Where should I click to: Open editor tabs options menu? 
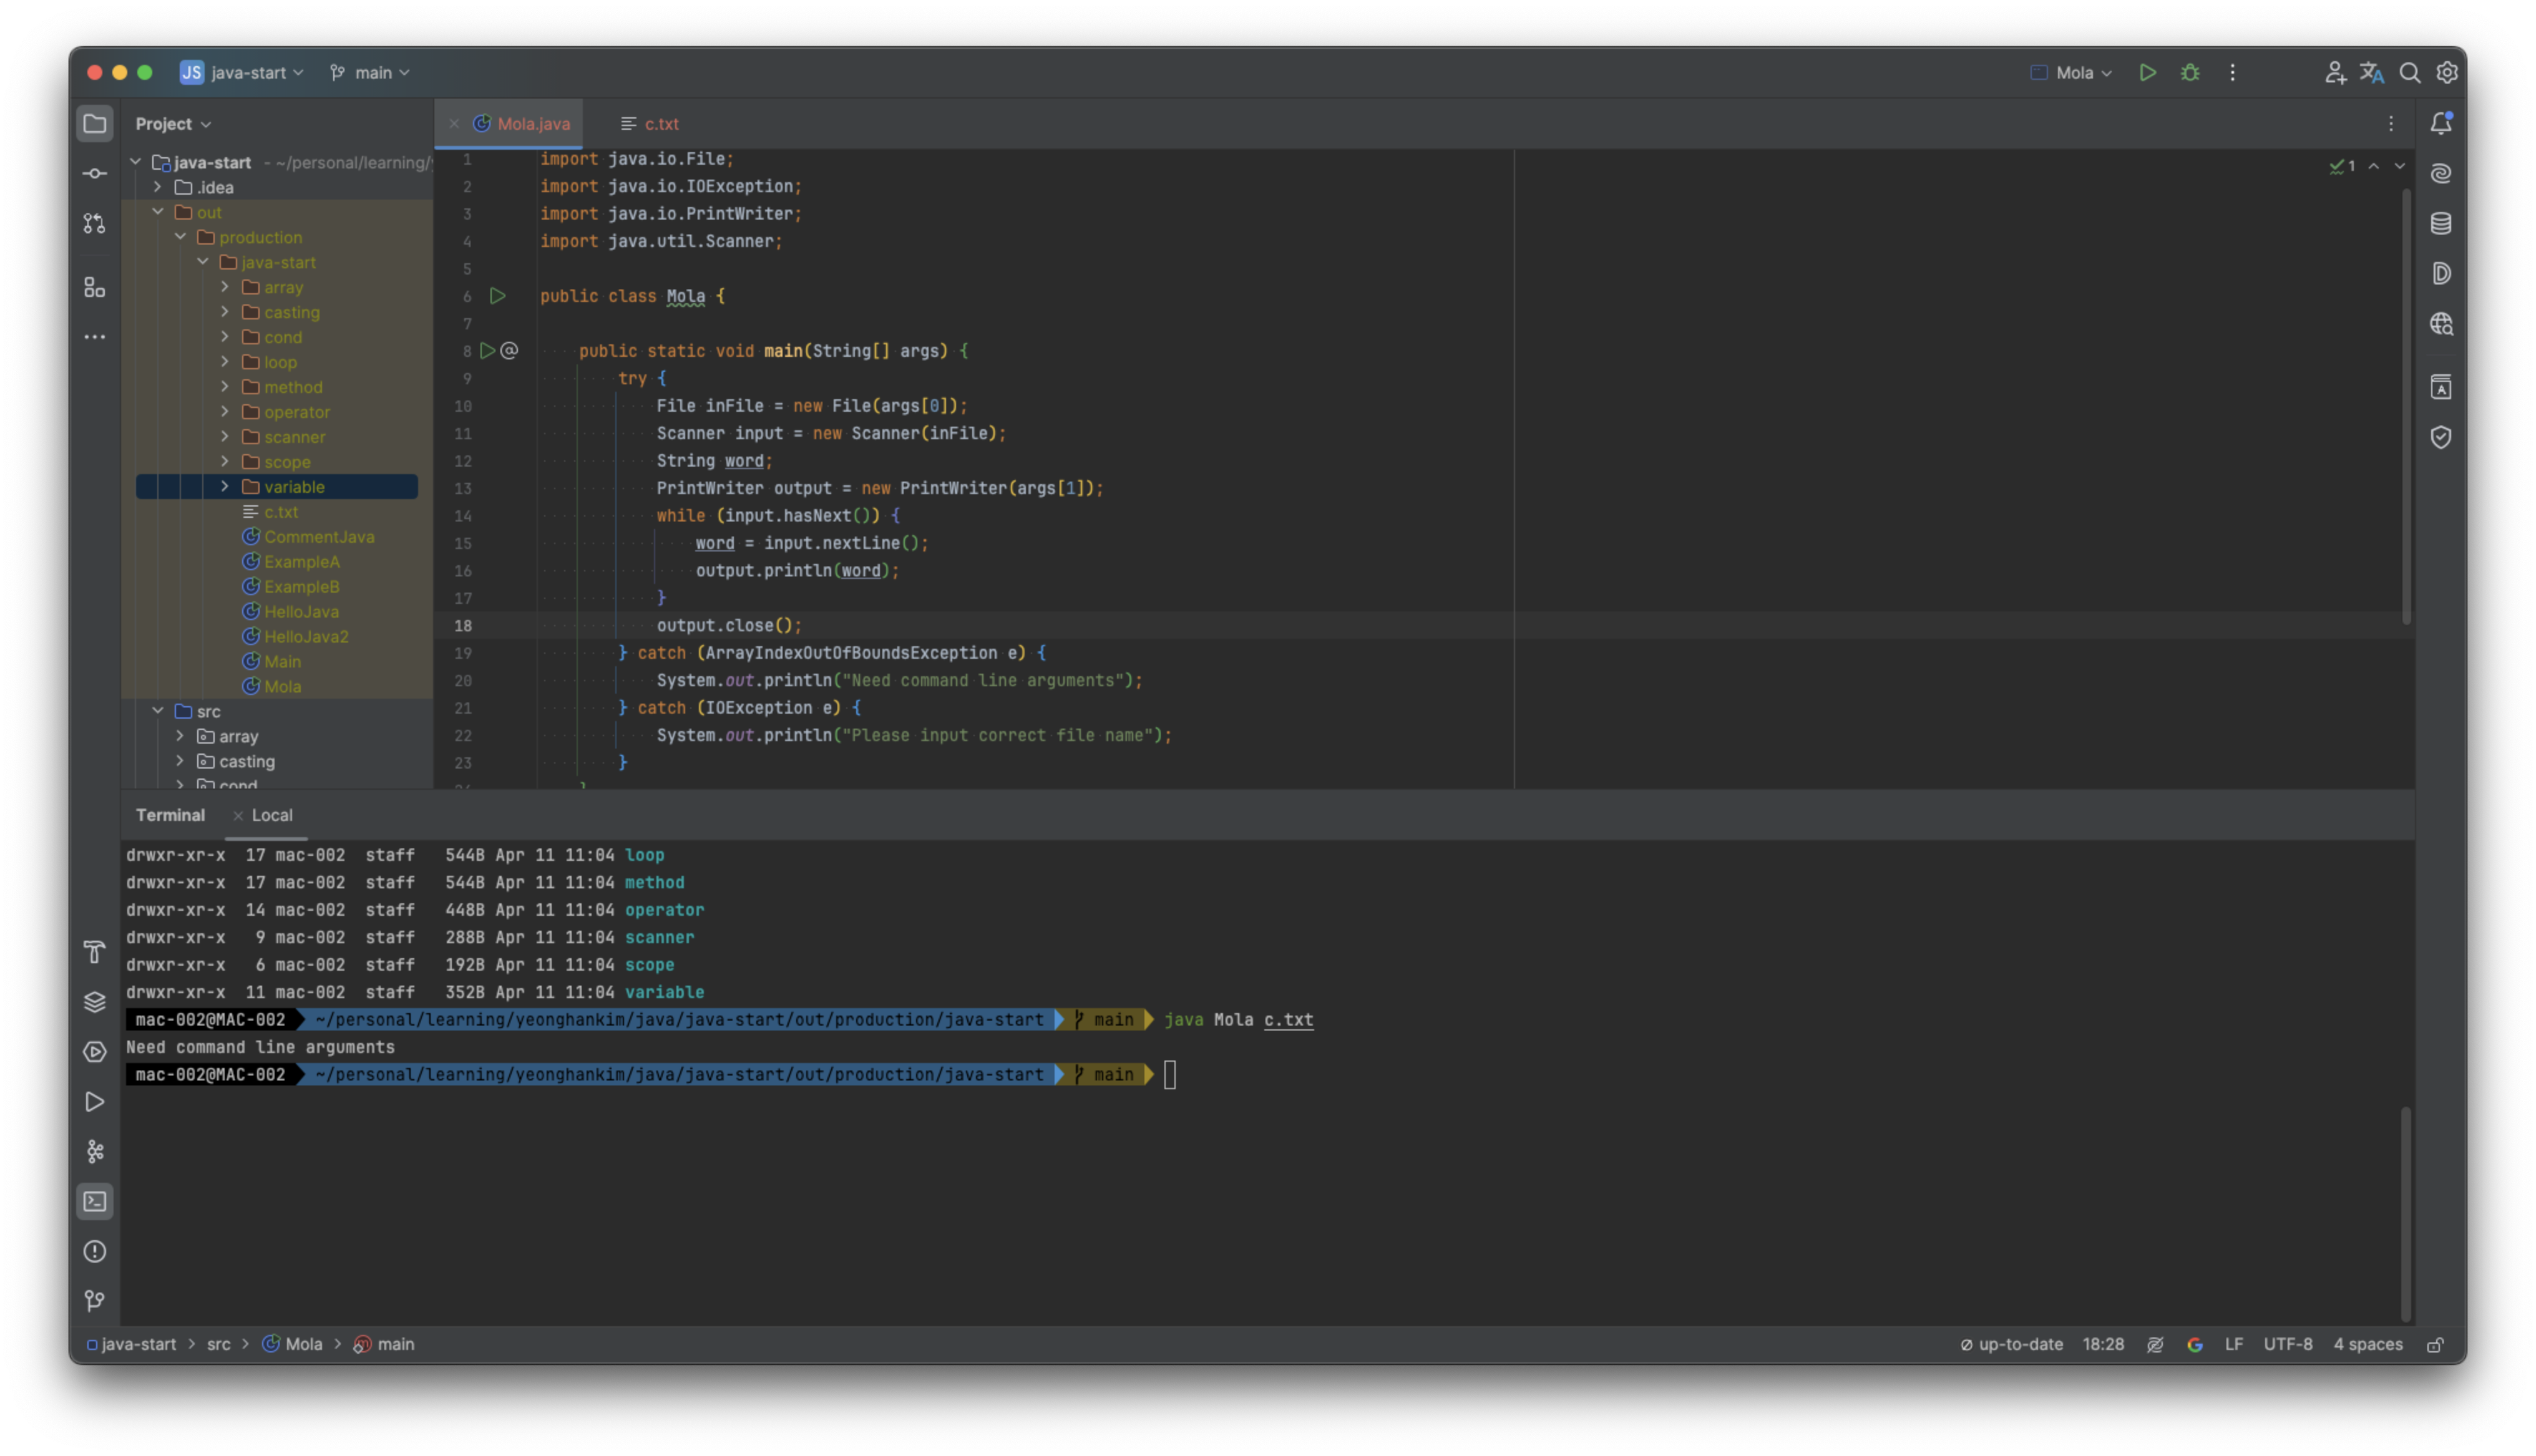click(x=2391, y=124)
